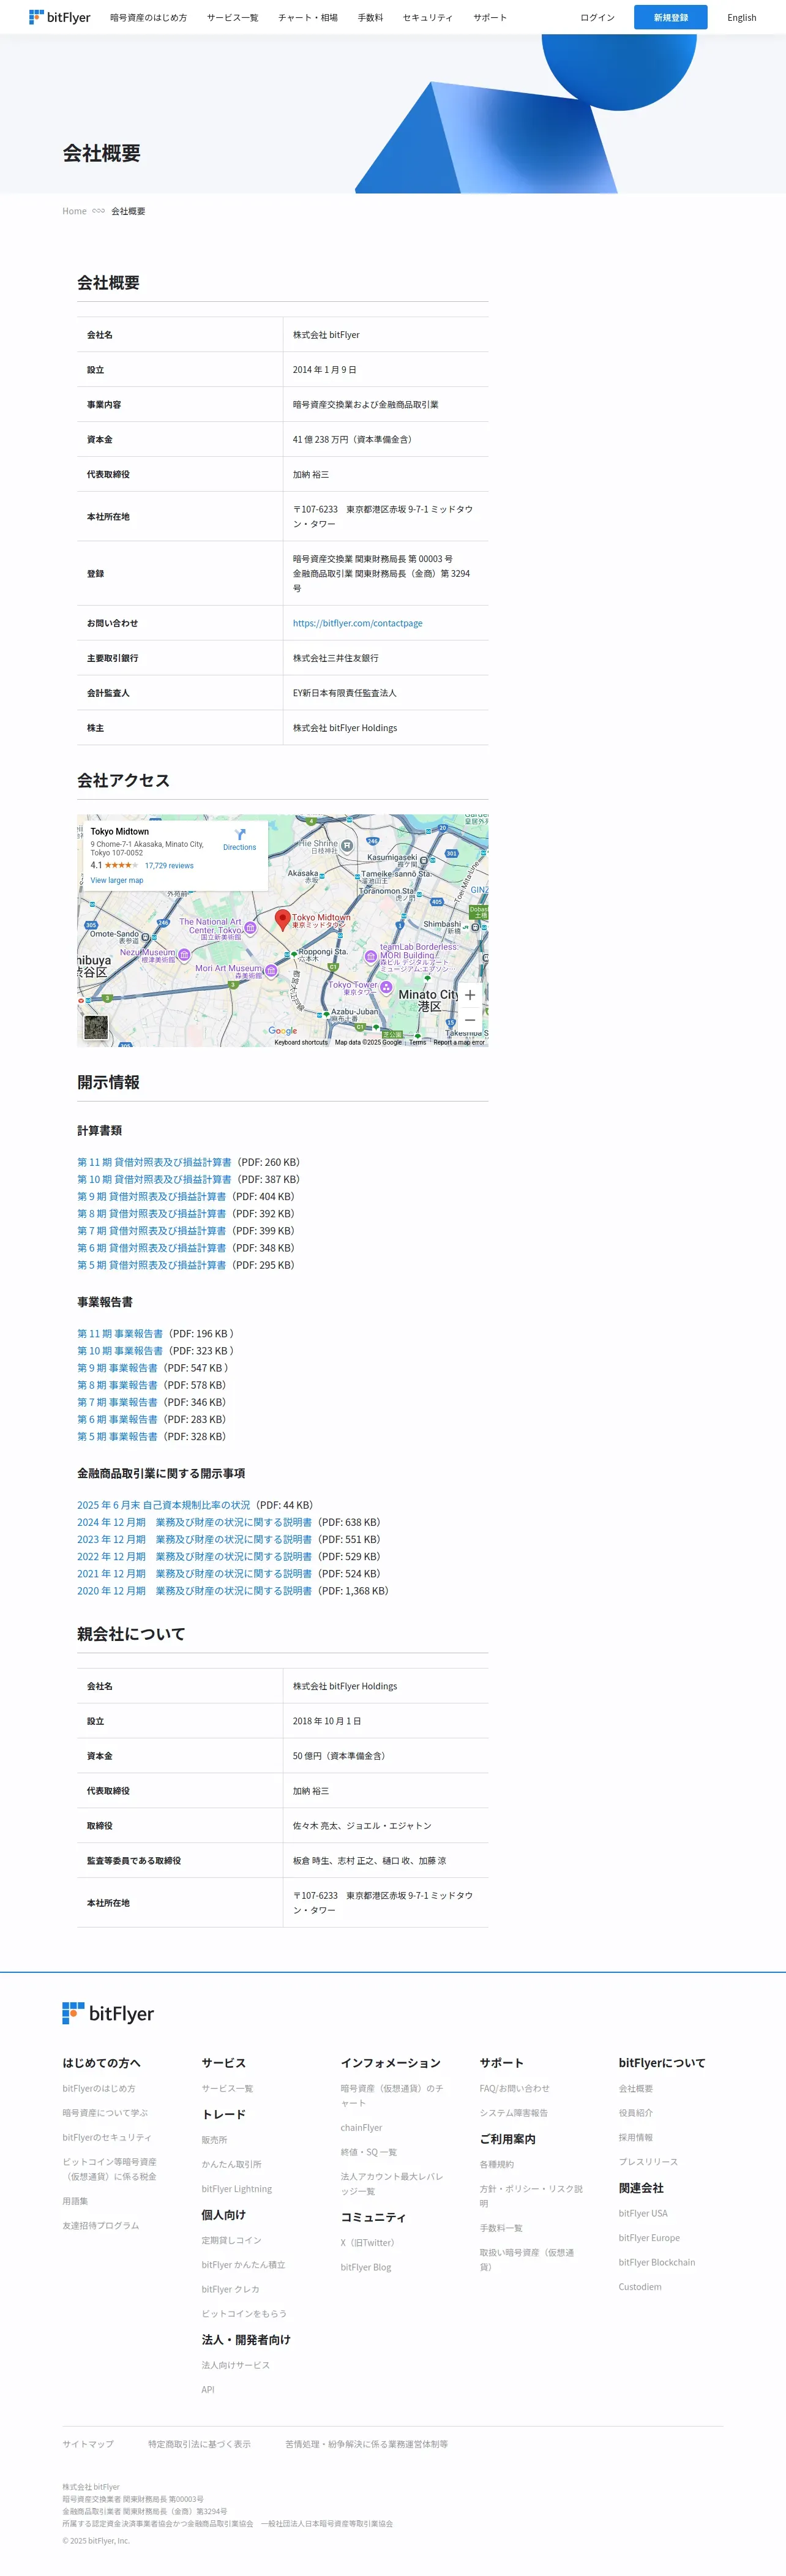Click the ログイン link in the header
Image resolution: width=786 pixels, height=2576 pixels.
point(598,17)
